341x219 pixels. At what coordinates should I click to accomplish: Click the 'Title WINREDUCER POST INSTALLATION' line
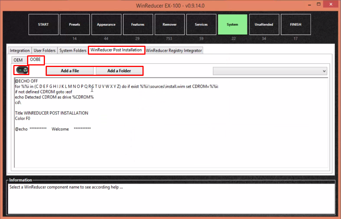point(52,113)
